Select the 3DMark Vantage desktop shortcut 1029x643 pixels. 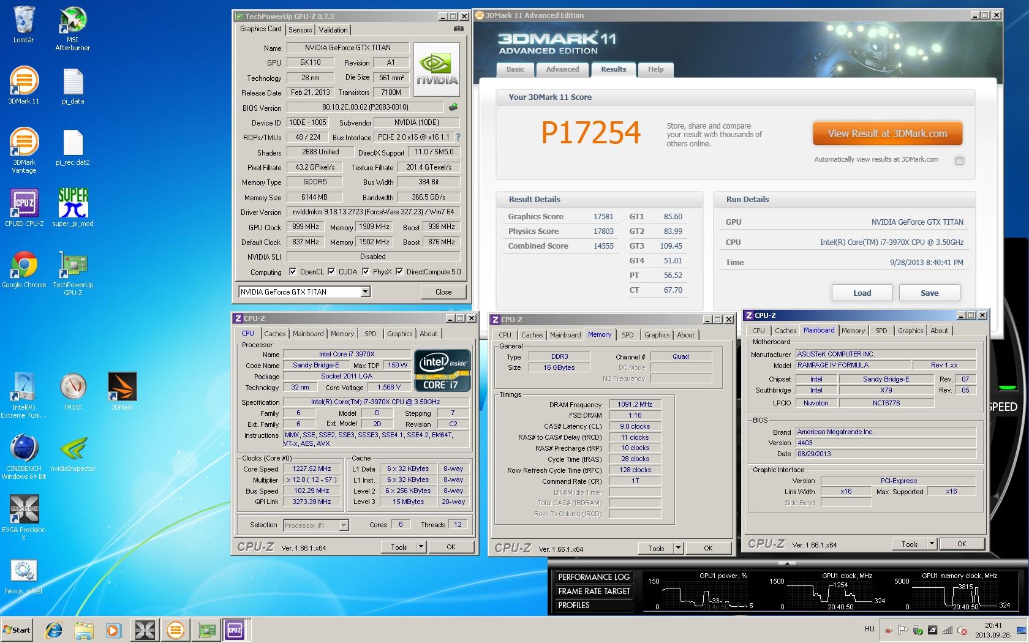23,151
